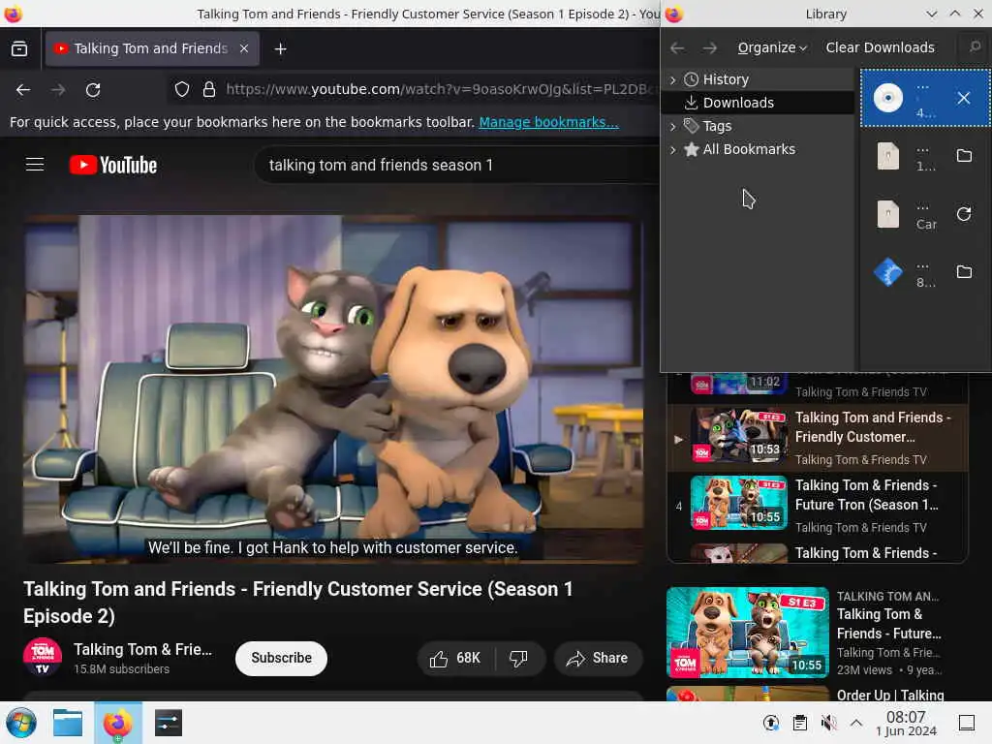Expand hidden system tray icons
Screen dimensions: 992x744
pyautogui.click(x=856, y=723)
